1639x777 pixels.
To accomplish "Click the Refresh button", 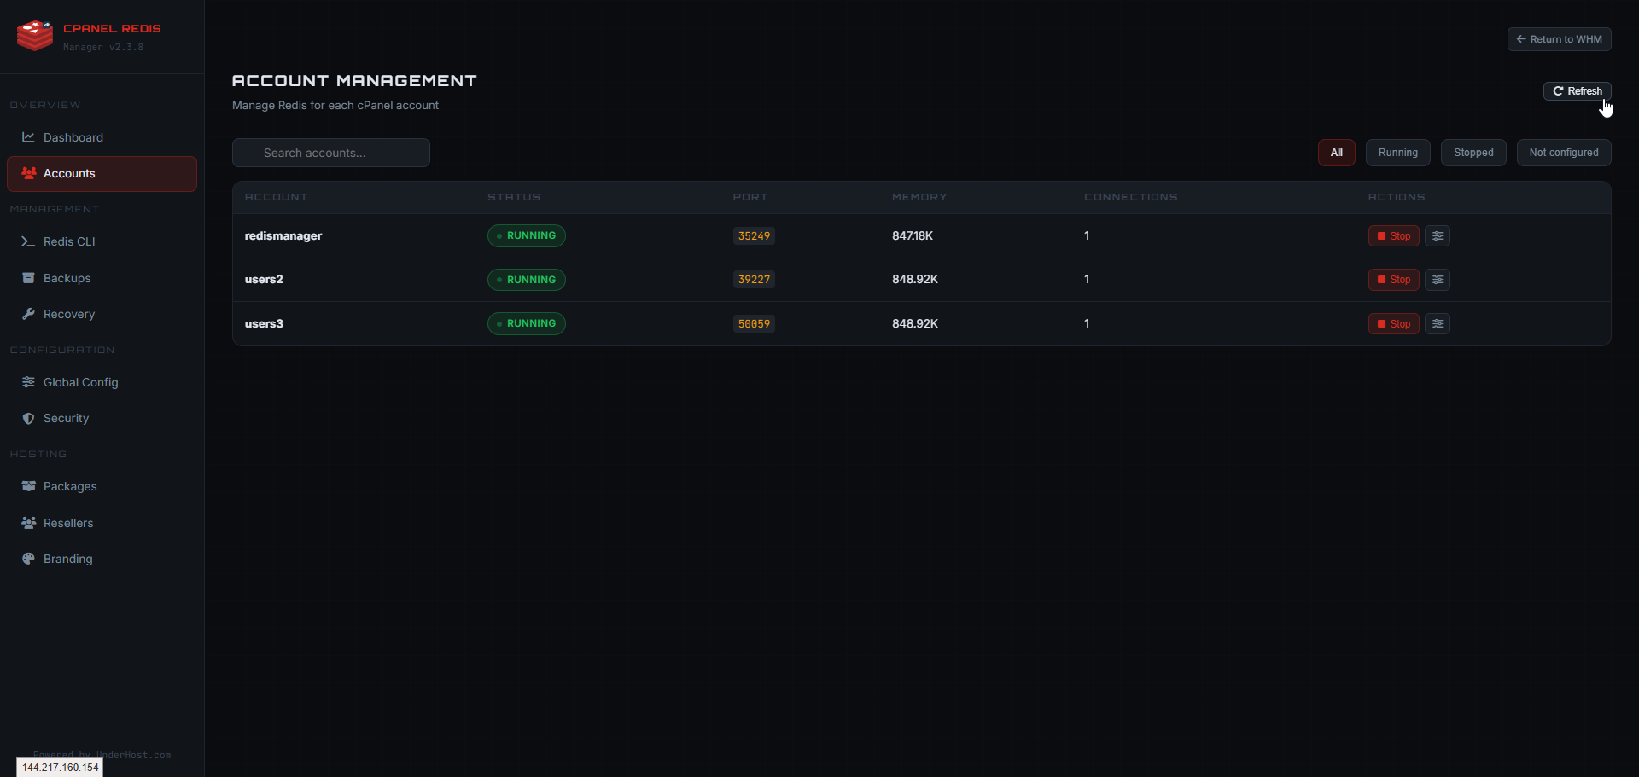I will (x=1578, y=90).
